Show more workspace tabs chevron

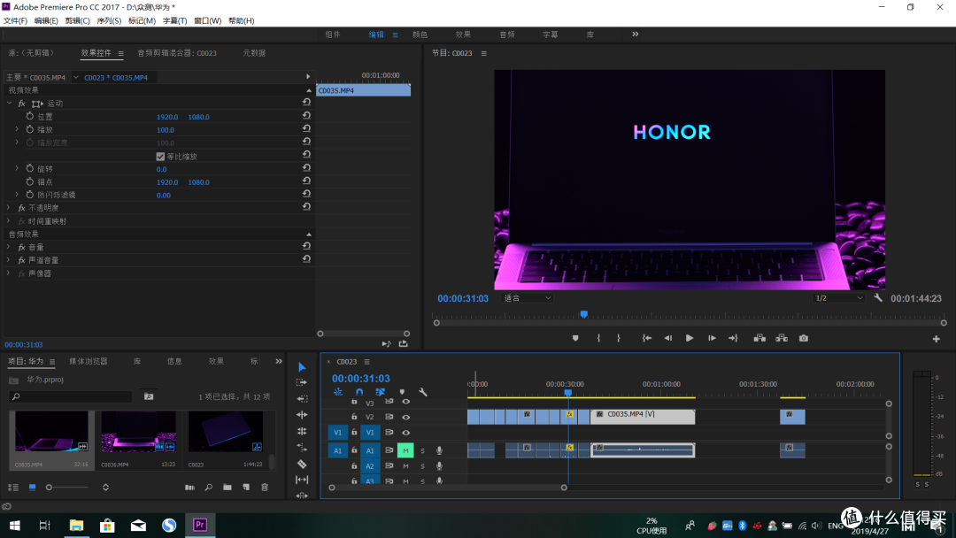point(636,35)
